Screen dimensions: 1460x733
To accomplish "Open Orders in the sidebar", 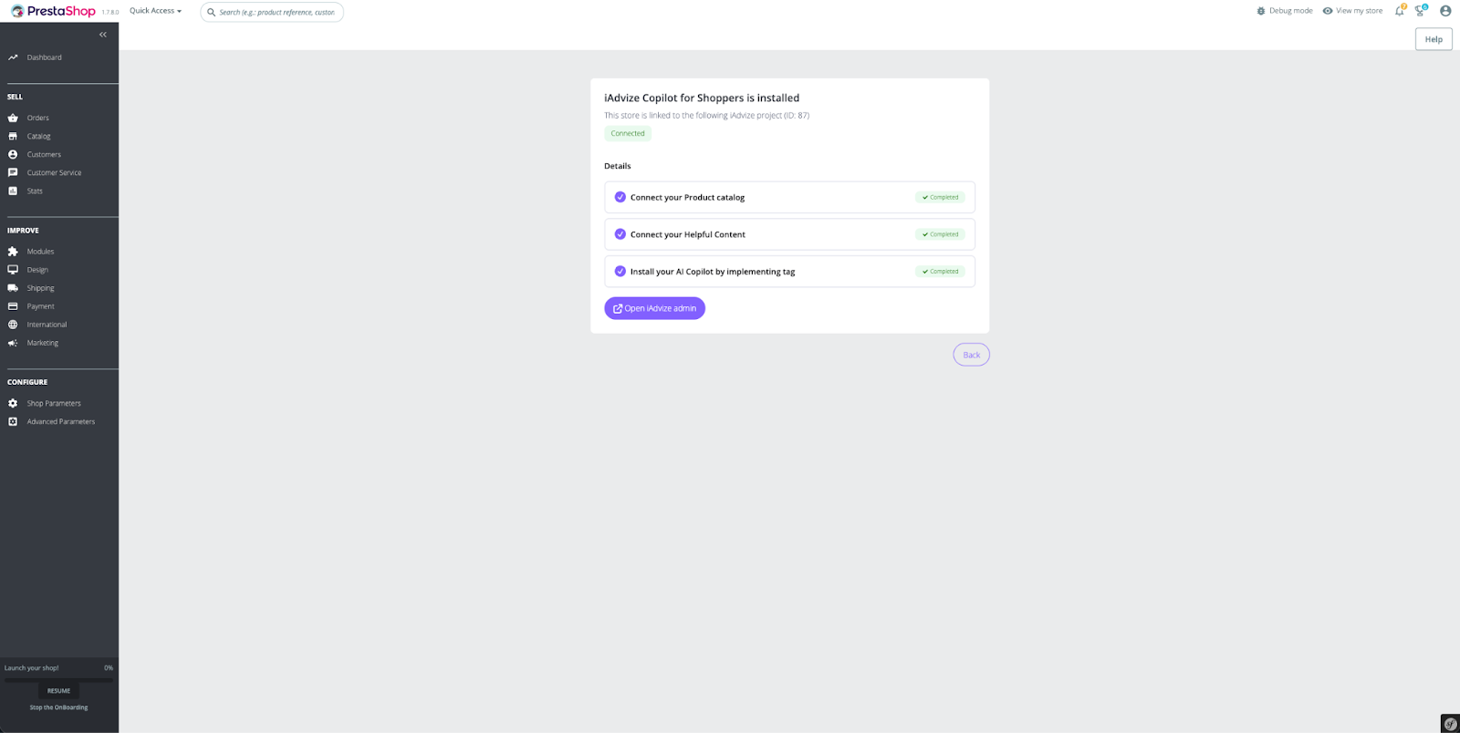I will click(x=37, y=119).
